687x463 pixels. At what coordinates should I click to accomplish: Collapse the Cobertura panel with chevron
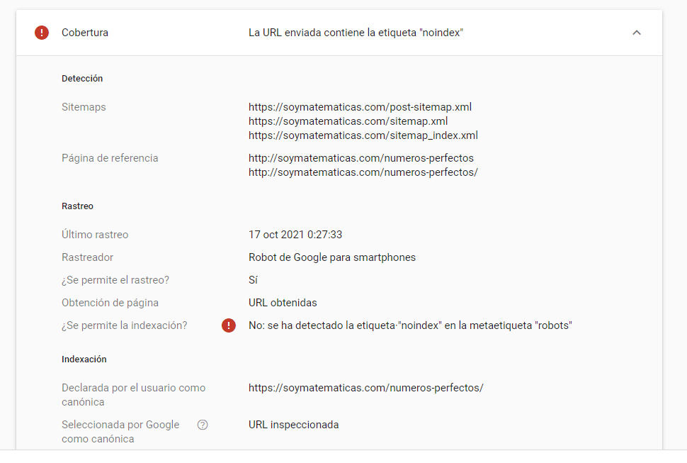point(637,33)
